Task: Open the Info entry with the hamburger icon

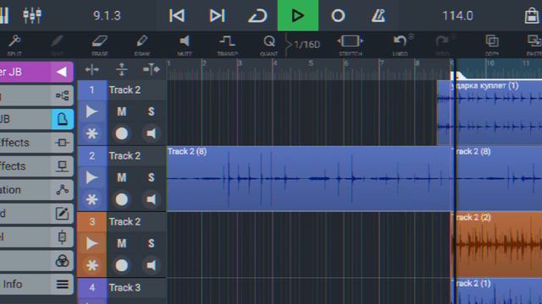Action: [x=36, y=285]
